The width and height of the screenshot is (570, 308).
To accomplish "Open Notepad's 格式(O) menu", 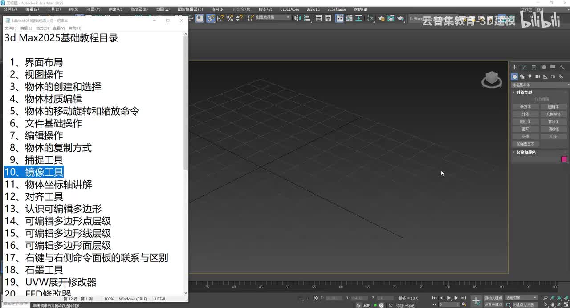I will 42,28.
